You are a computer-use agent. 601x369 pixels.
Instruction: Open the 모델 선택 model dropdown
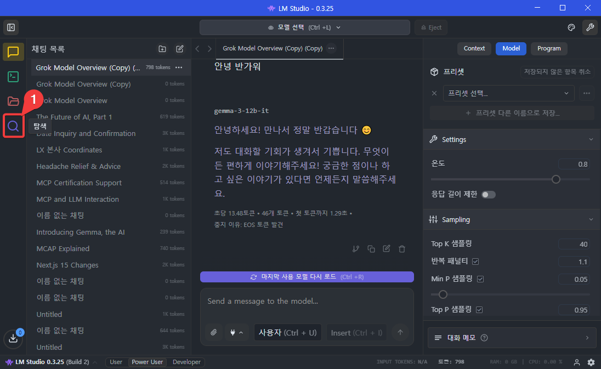coord(305,27)
